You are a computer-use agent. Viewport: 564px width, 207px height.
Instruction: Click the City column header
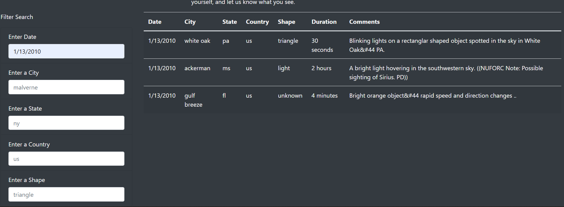tap(190, 22)
